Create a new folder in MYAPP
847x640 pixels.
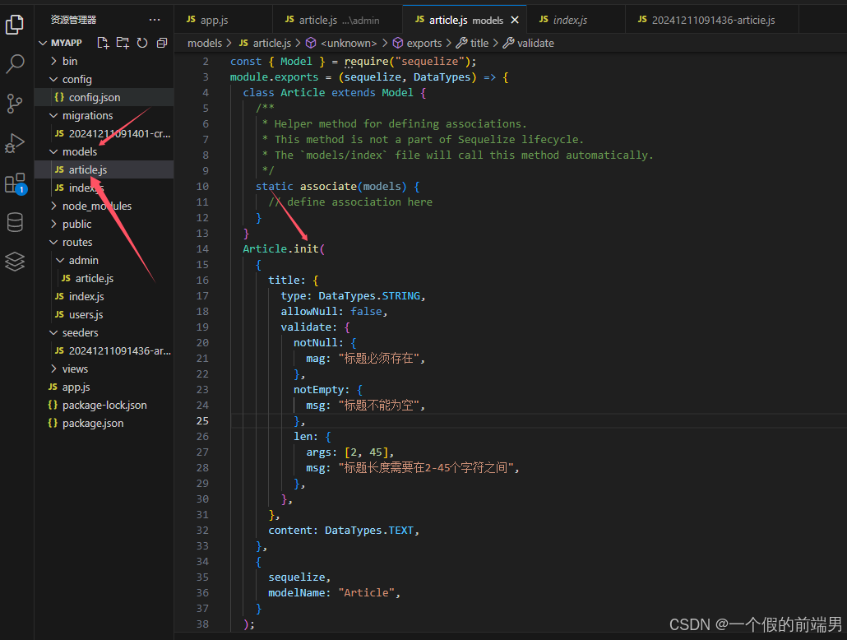point(123,43)
